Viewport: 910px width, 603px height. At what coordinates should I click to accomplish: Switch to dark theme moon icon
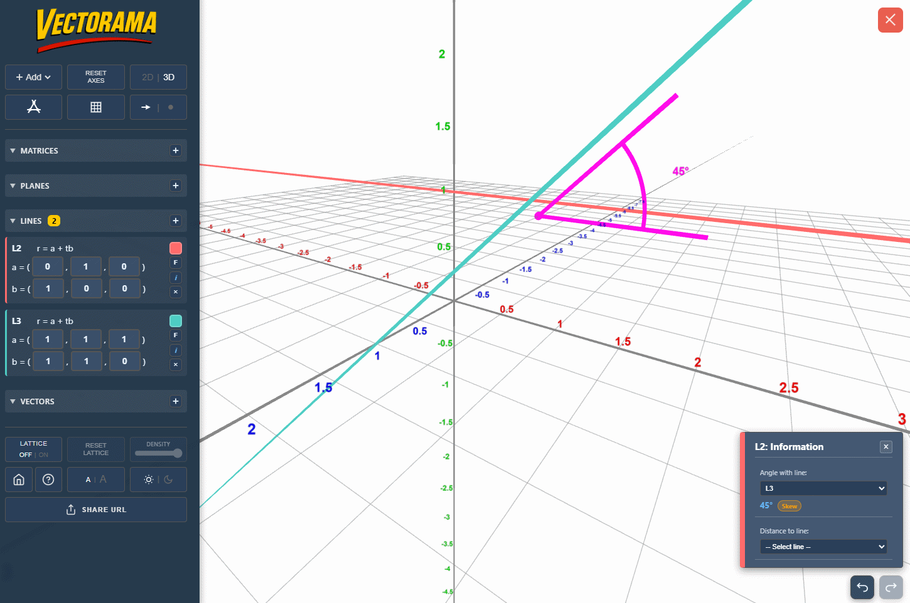(x=168, y=480)
